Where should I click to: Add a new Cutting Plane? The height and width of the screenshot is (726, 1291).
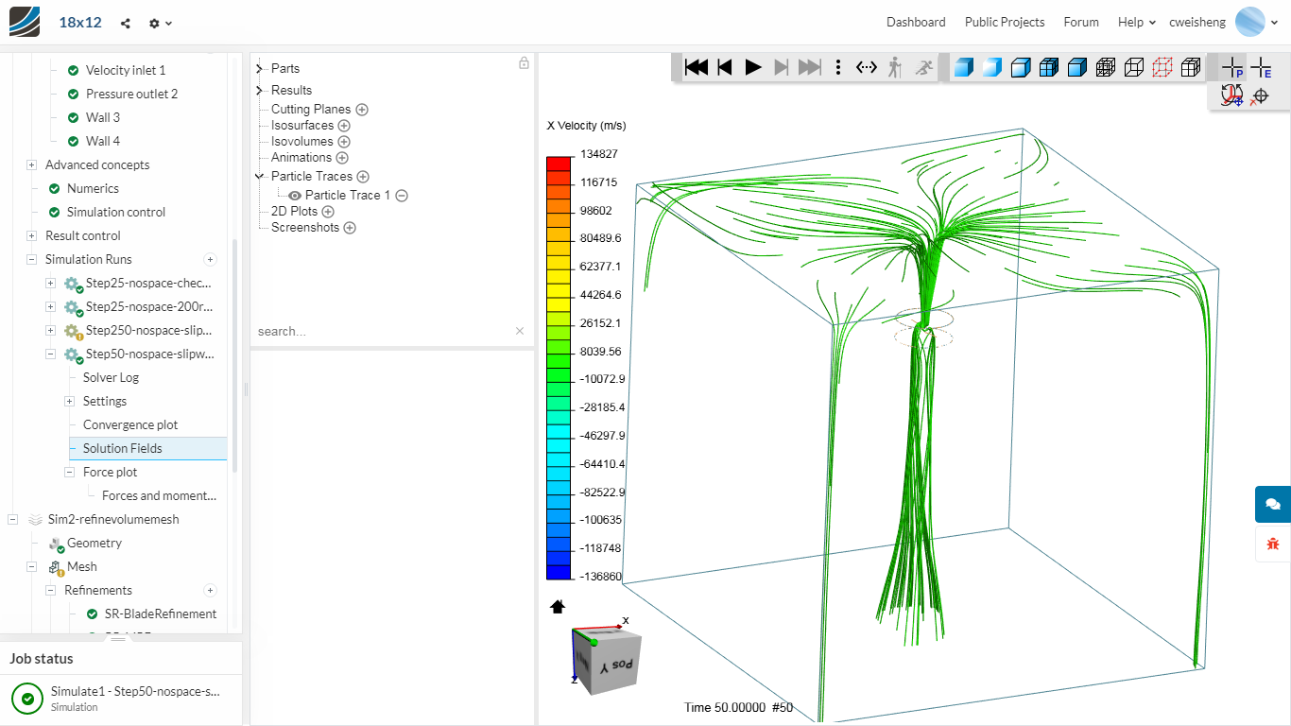tap(362, 110)
